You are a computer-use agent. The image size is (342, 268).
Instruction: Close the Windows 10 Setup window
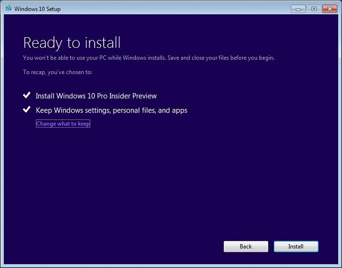330,9
